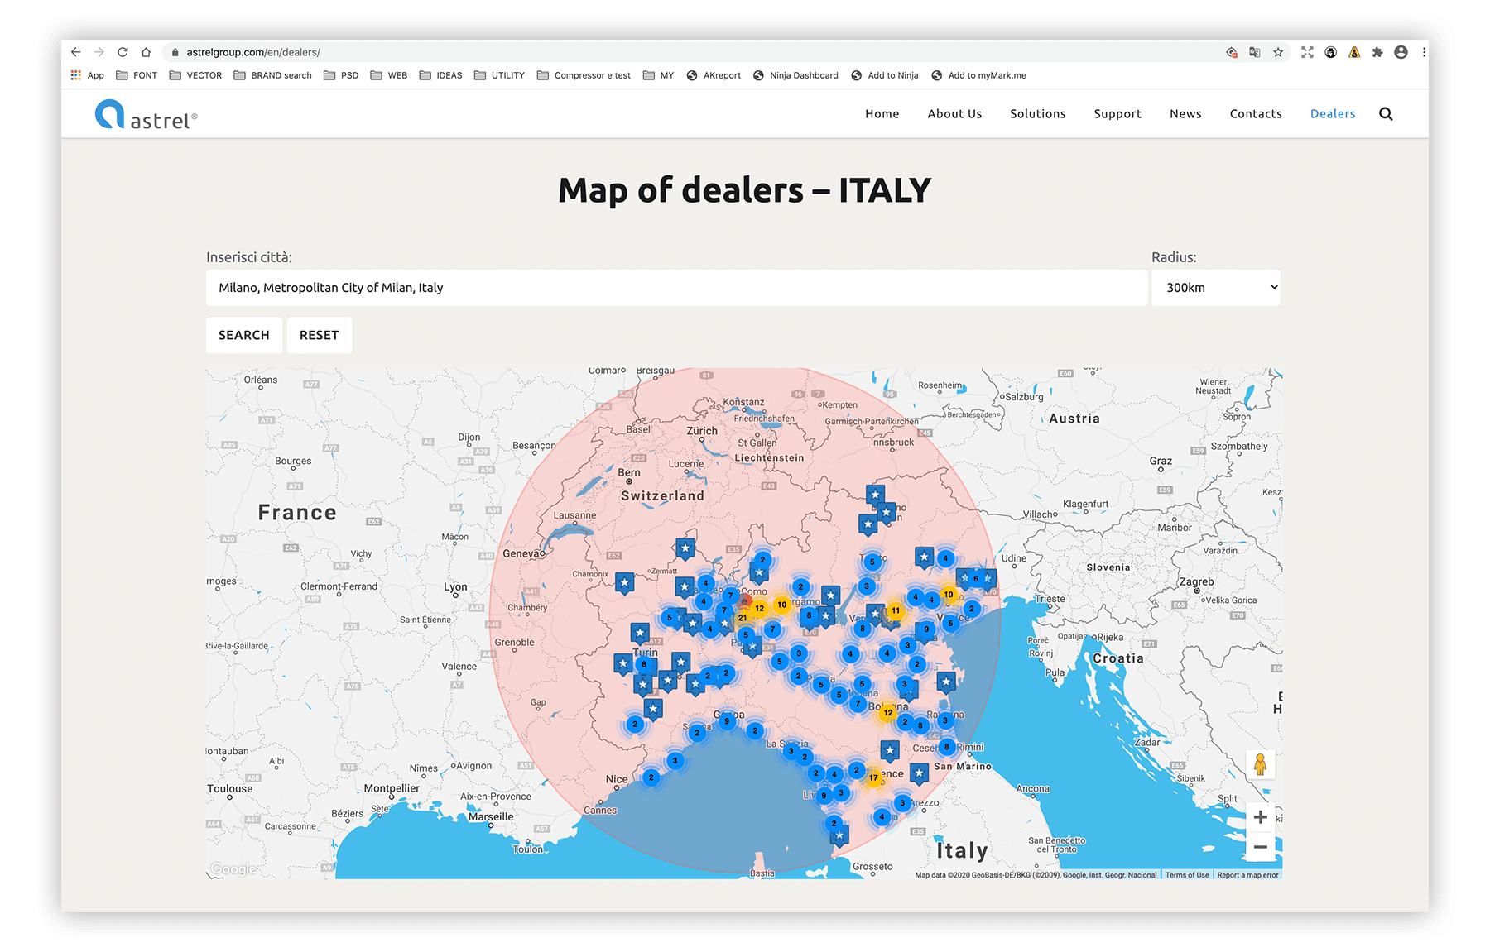Image resolution: width=1490 pixels, height=952 pixels.
Task: Click the RESET button
Action: pyautogui.click(x=320, y=335)
